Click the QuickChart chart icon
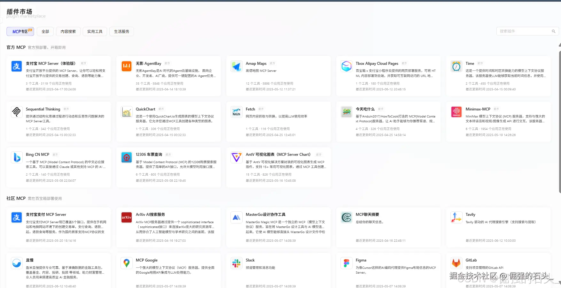The height and width of the screenshot is (288, 561). coord(126,112)
